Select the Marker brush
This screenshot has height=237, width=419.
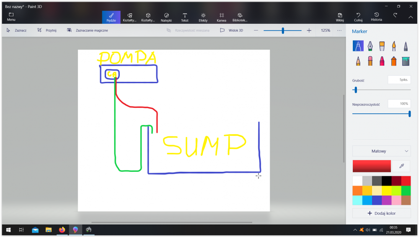click(358, 46)
